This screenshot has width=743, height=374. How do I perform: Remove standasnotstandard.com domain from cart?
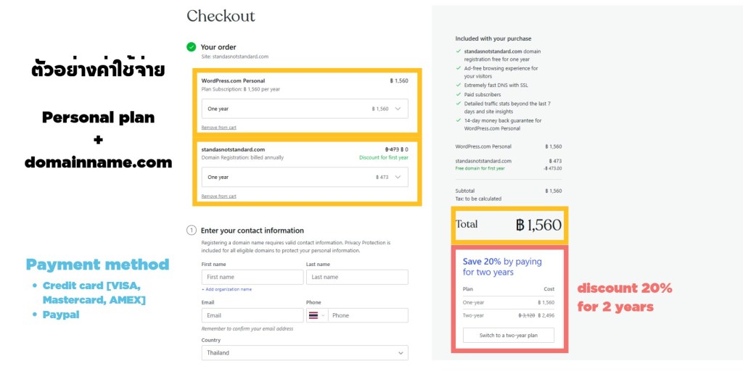218,196
